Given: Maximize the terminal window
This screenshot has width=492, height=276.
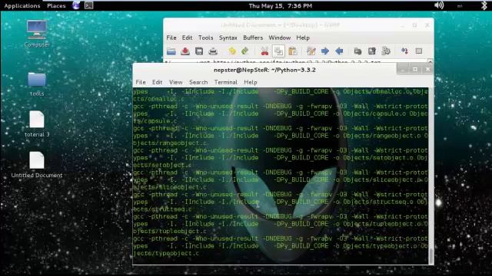Looking at the screenshot, I should point(415,70).
